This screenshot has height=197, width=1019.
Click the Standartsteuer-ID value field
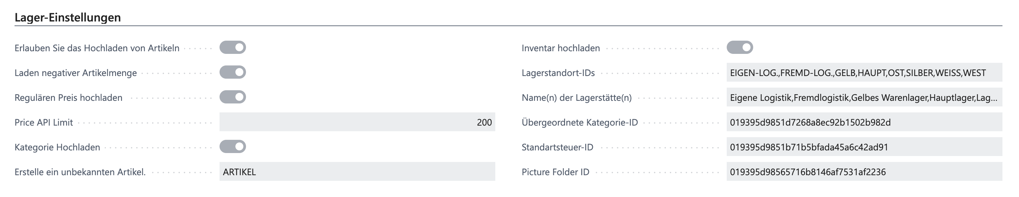point(864,147)
